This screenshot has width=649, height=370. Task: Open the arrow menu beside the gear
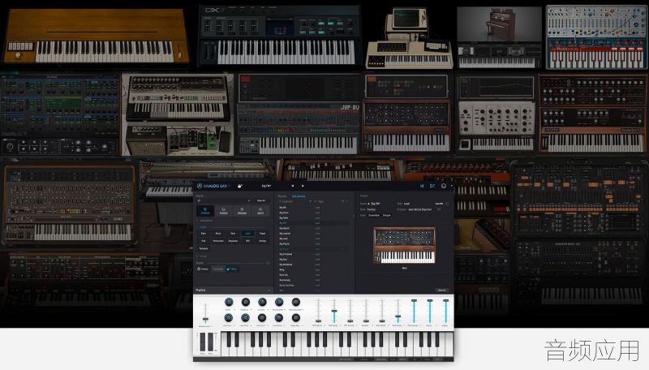[x=452, y=186]
